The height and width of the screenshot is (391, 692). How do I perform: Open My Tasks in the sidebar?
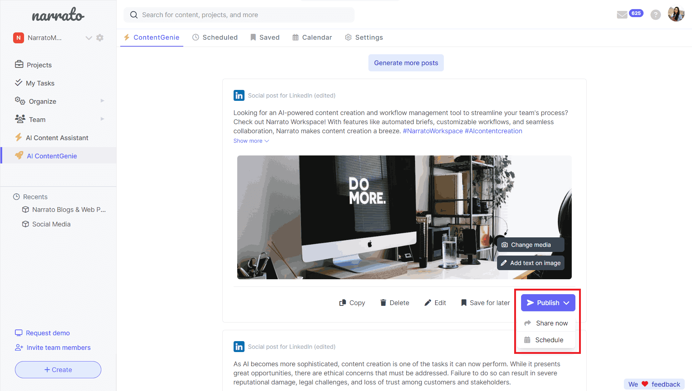[35, 83]
